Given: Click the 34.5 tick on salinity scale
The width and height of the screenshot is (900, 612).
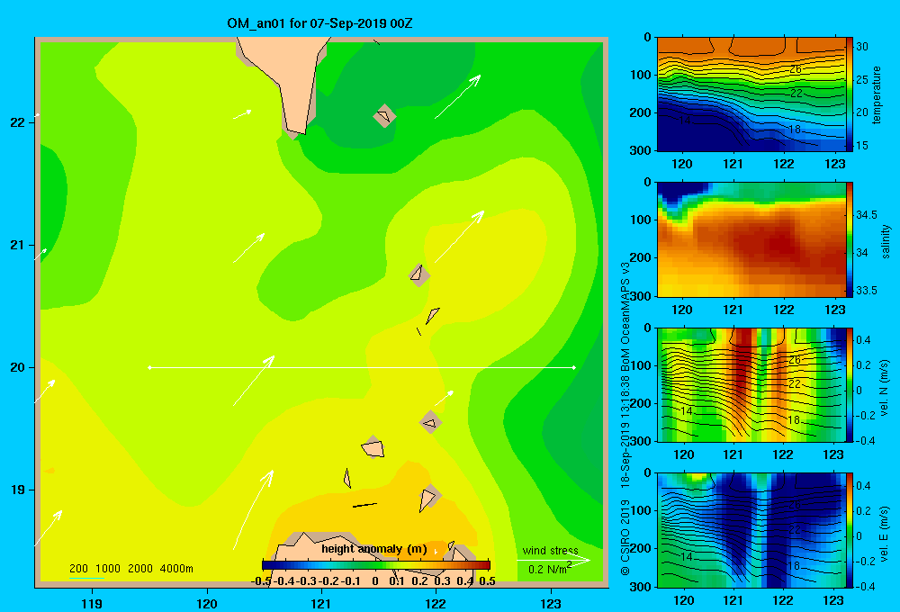Looking at the screenshot, I should pos(866,215).
